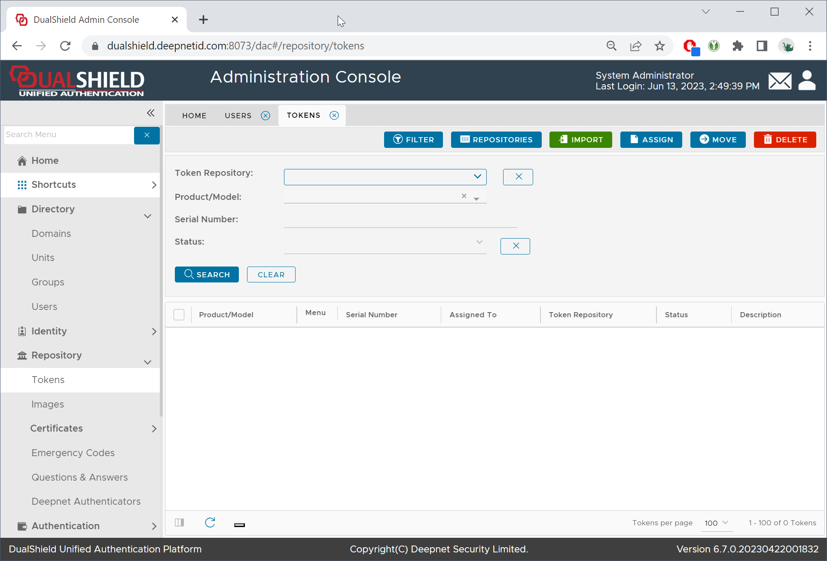Open the Token Repository dropdown
The image size is (827, 561).
(385, 177)
